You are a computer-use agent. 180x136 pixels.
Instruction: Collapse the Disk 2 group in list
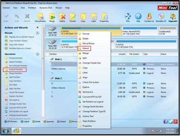pyautogui.click(x=52, y=78)
